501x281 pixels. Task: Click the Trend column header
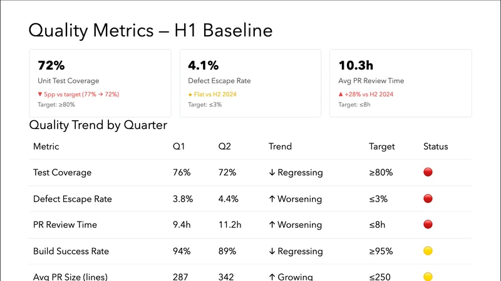[x=280, y=146]
